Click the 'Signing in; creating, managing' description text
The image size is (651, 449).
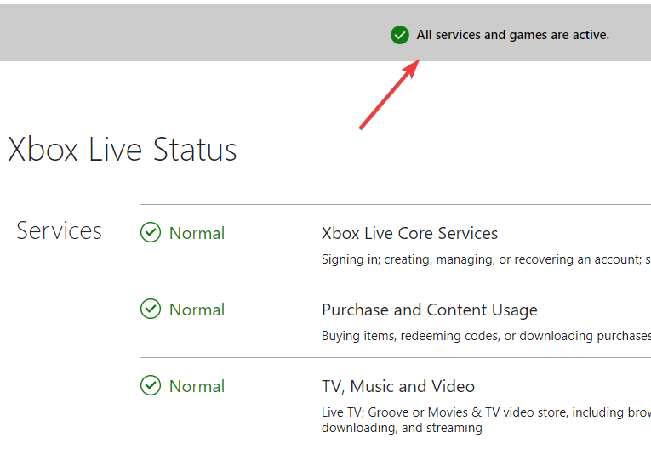[x=486, y=259]
